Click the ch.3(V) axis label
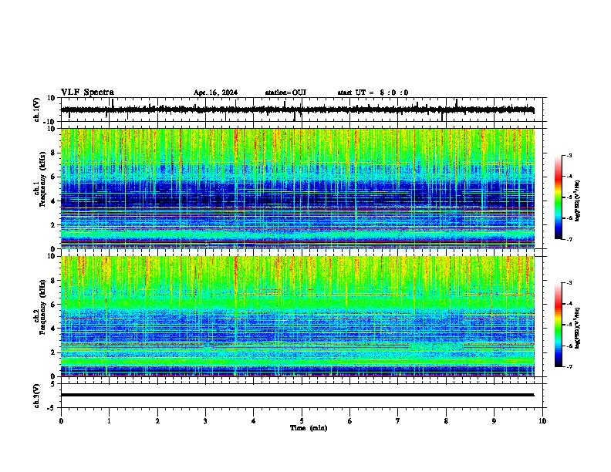This screenshot has height=472, width=611. [37, 396]
